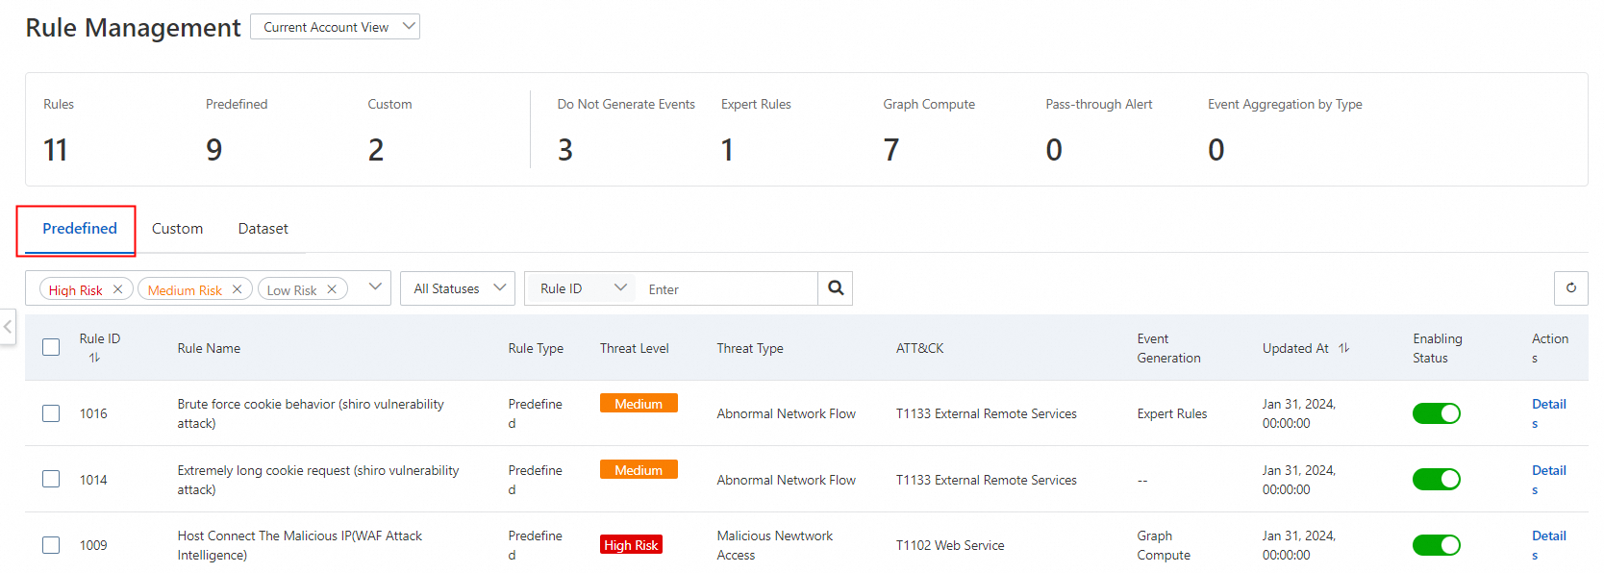This screenshot has height=573, width=1604.
Task: Tick the select-all header checkbox
Action: 51,347
